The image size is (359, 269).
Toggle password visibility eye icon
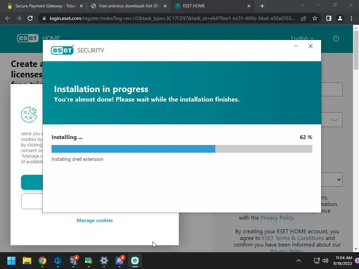pos(334,120)
